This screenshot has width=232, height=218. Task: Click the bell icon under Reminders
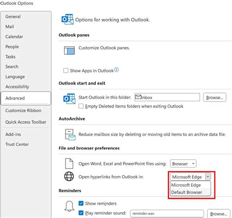pyautogui.click(x=70, y=206)
